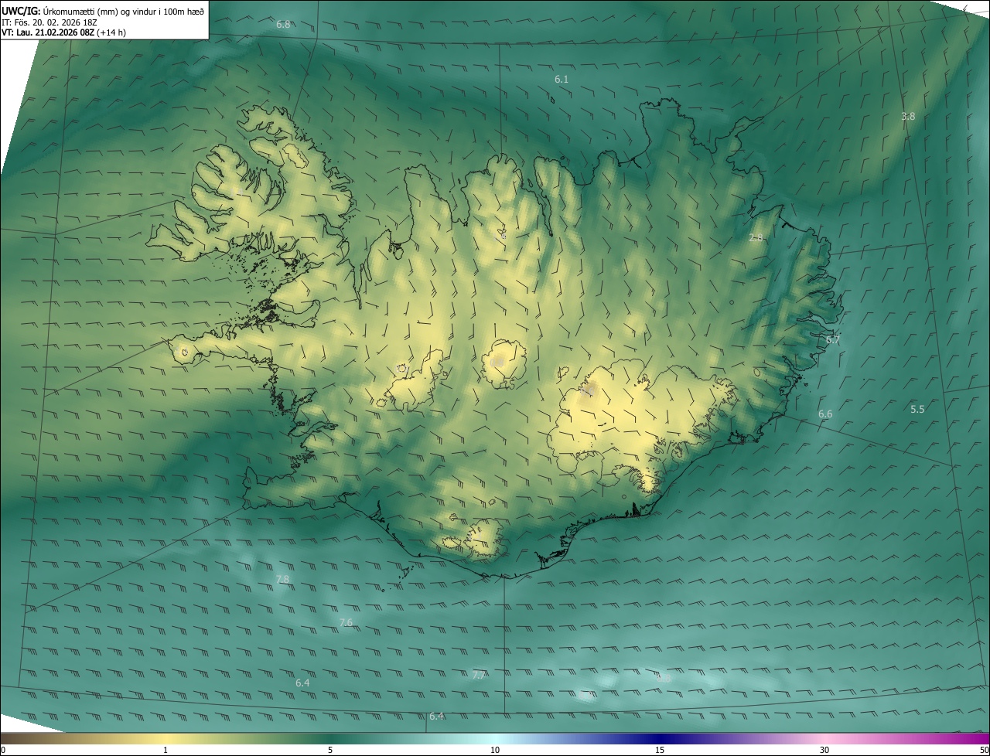Click the 0 tick label on the color scale
This screenshot has width=990, height=756.
3,751
